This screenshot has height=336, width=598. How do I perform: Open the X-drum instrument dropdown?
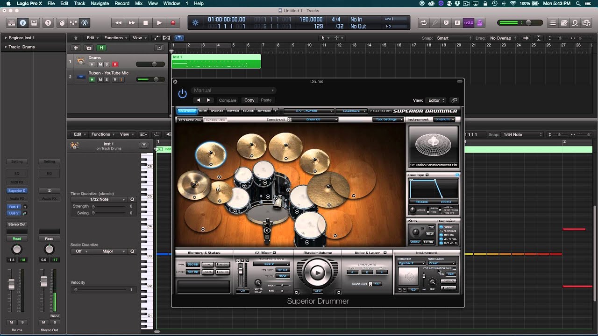(x=444, y=119)
